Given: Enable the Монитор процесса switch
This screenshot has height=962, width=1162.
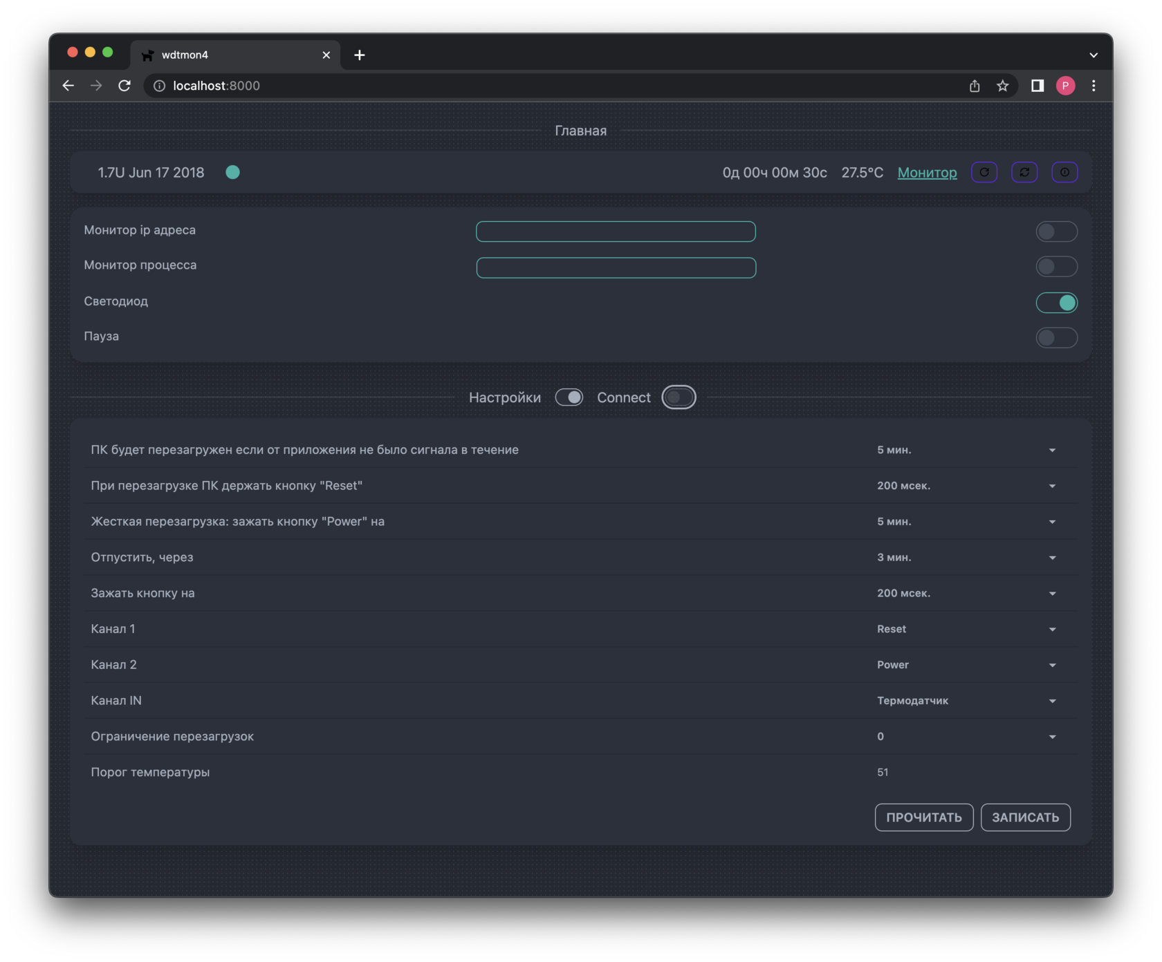Looking at the screenshot, I should click(1056, 267).
